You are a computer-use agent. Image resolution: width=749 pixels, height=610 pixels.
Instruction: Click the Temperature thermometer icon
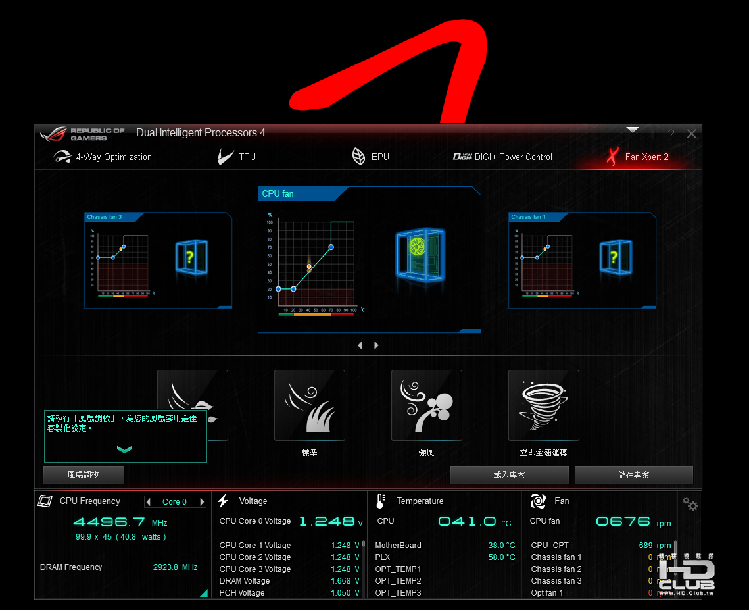pyautogui.click(x=381, y=501)
